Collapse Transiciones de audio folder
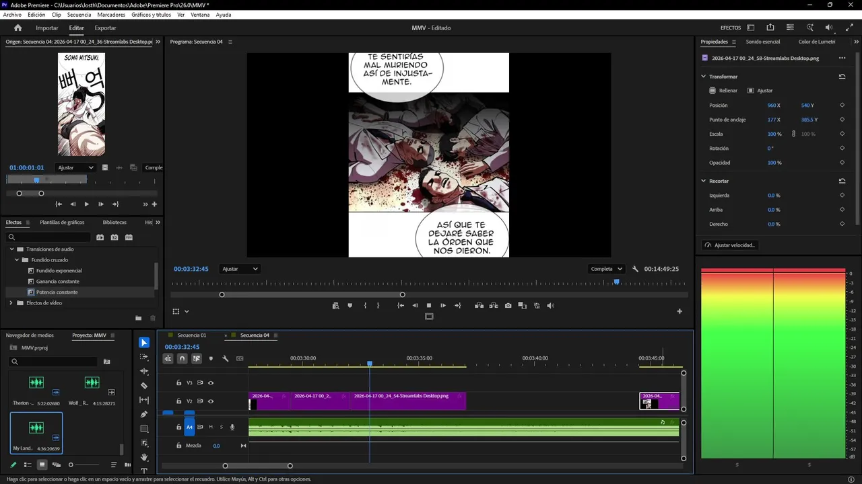 click(x=11, y=249)
